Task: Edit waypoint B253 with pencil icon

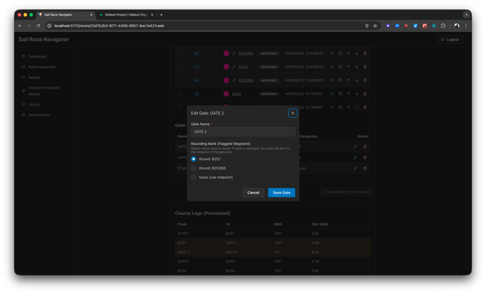Action: pyautogui.click(x=332, y=67)
